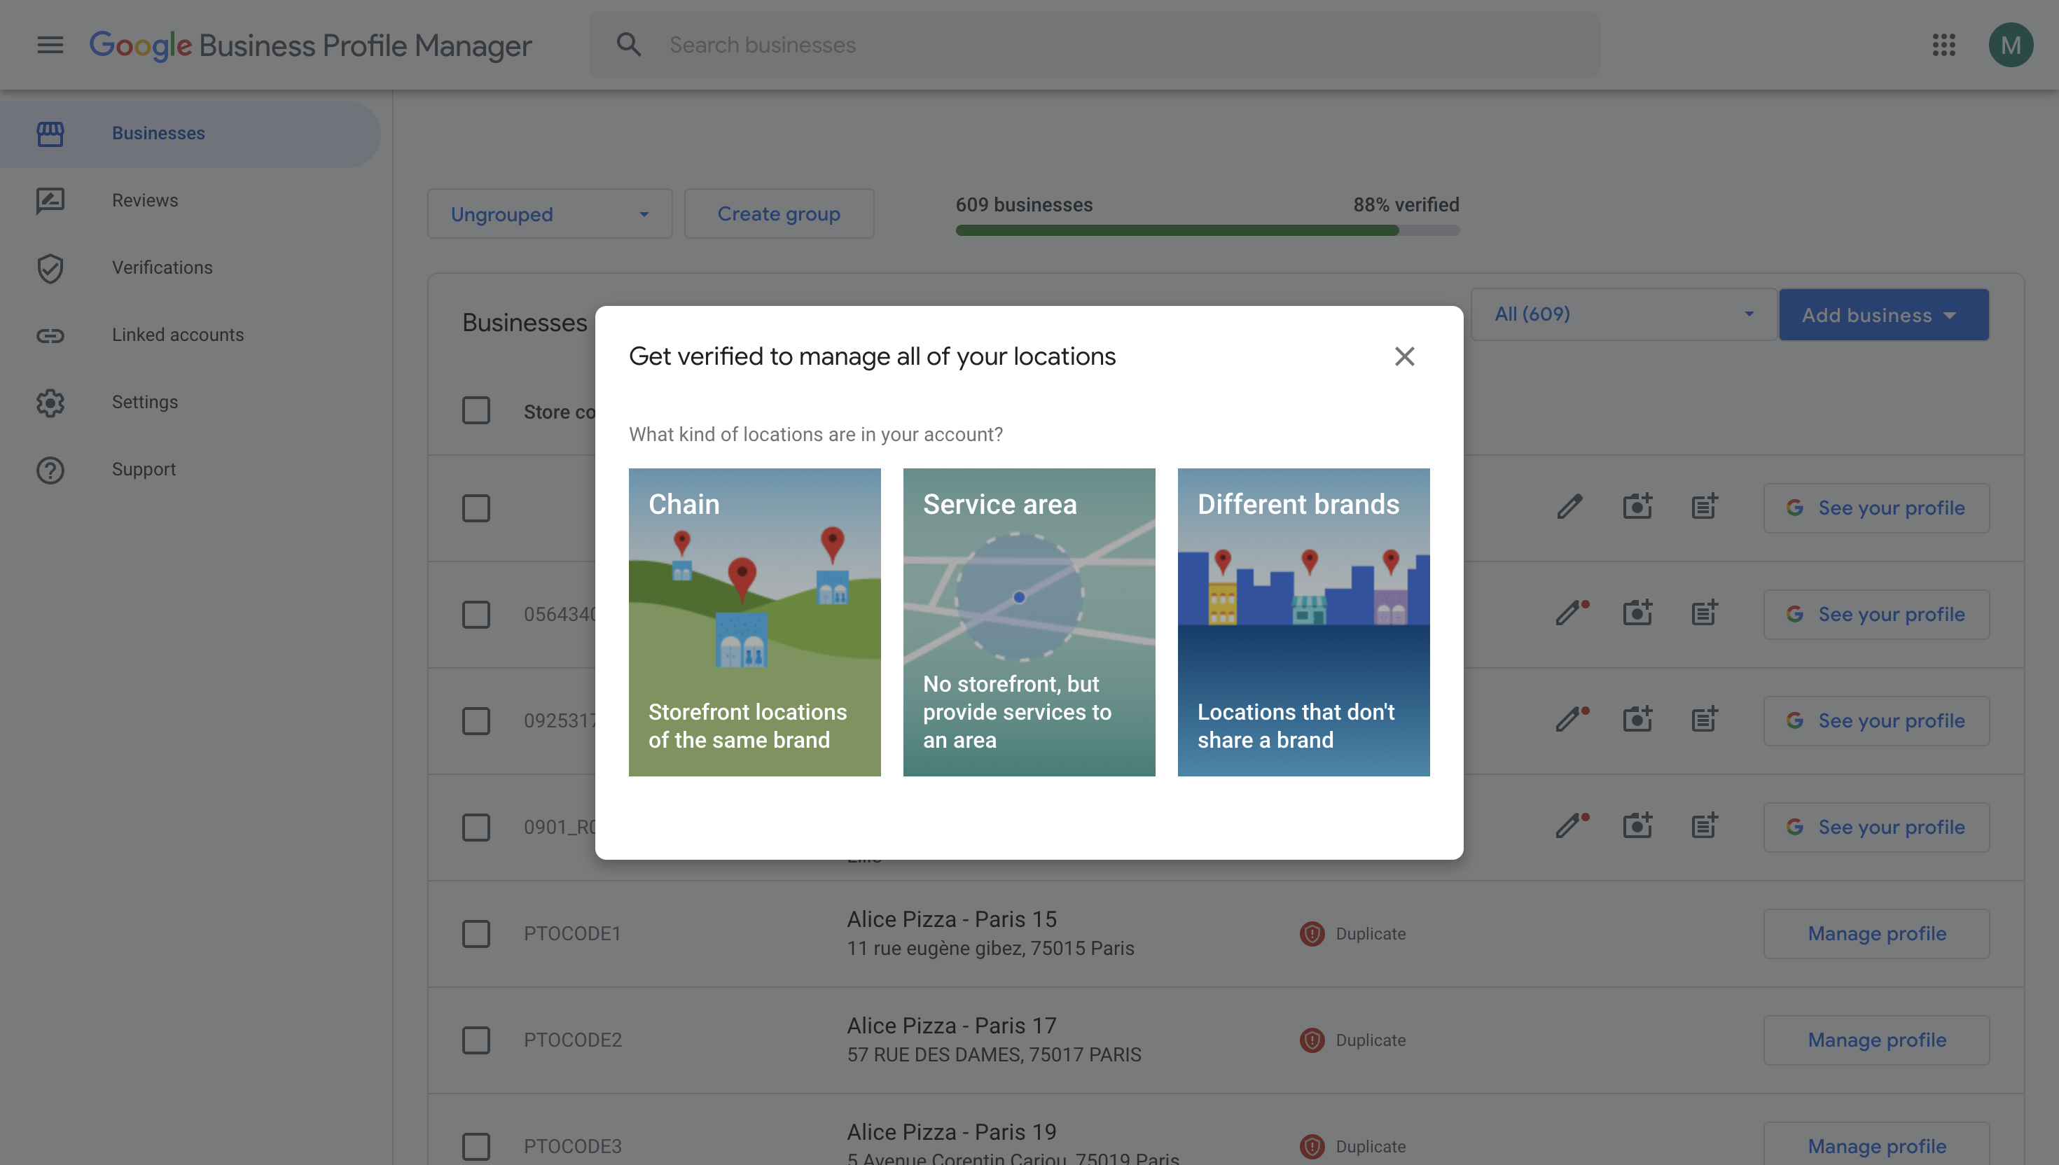Click the Support question mark icon

(50, 470)
